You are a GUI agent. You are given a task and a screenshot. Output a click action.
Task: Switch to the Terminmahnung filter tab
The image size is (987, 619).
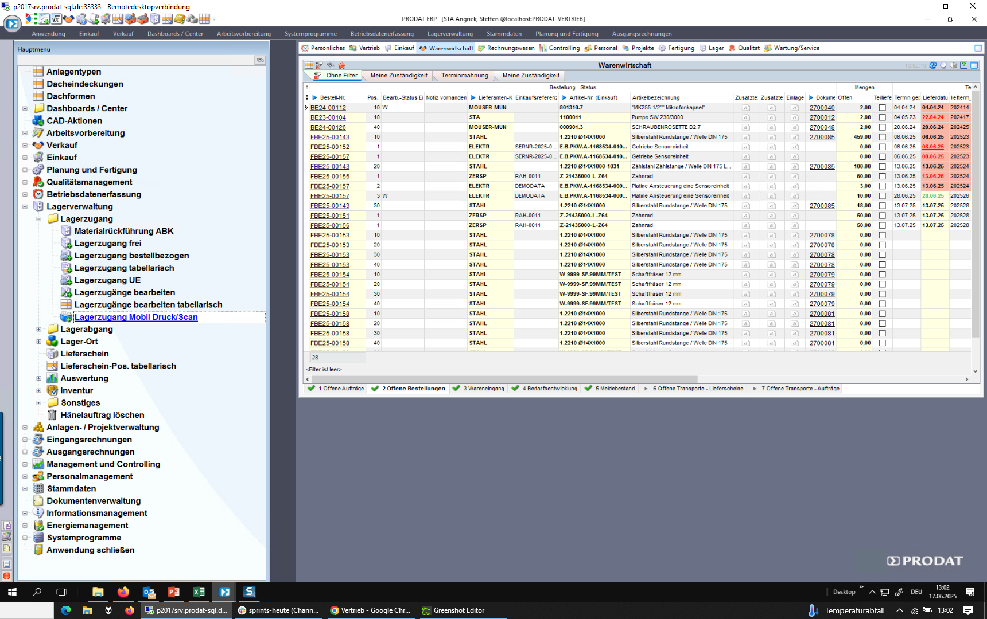pyautogui.click(x=464, y=76)
